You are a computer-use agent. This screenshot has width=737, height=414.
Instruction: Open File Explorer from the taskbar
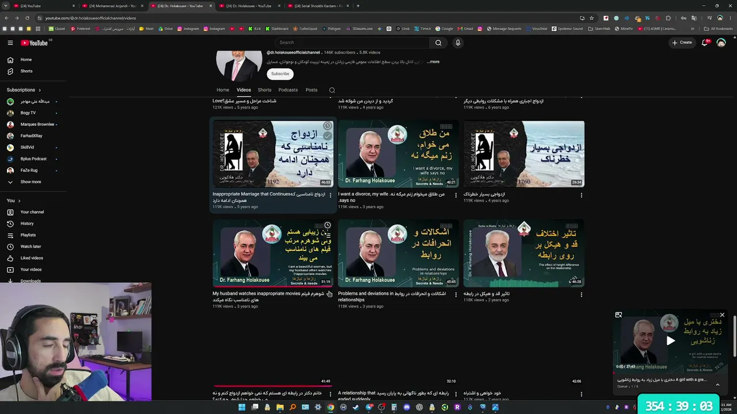click(280, 407)
